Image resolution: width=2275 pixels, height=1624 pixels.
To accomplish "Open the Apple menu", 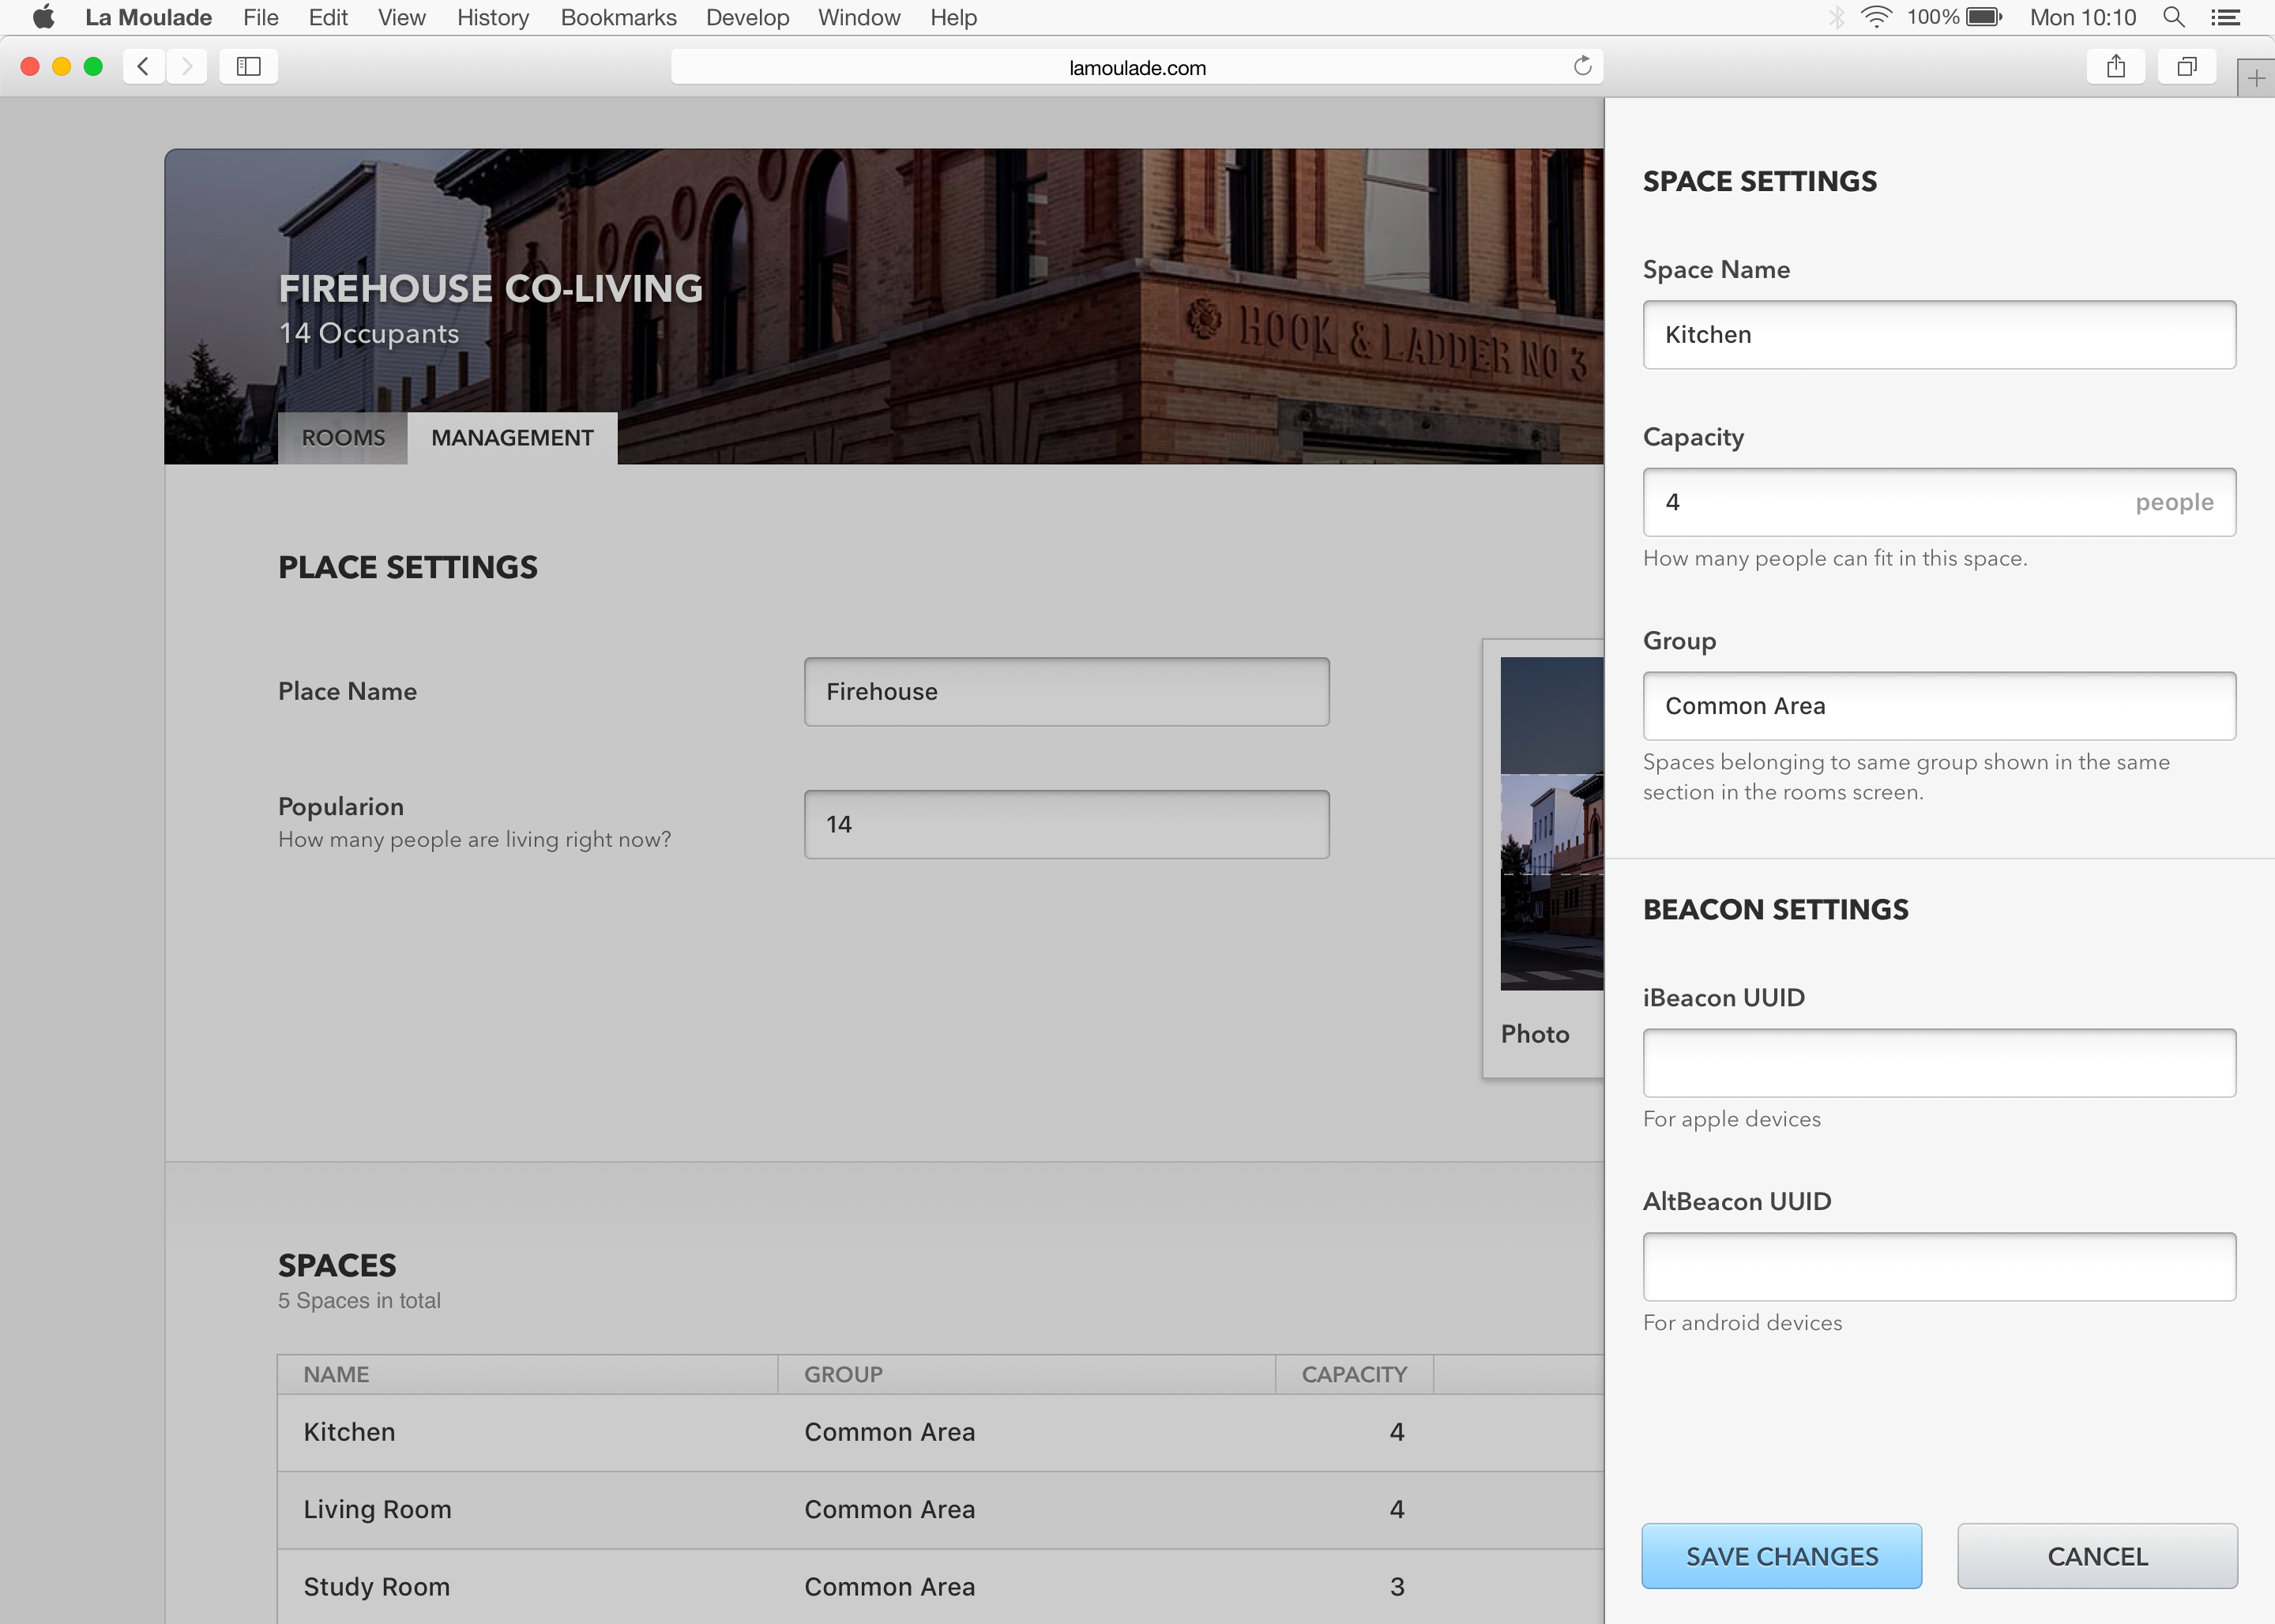I will coord(43,17).
